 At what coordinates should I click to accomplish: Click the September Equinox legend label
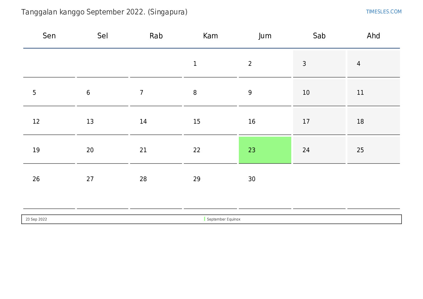point(224,219)
